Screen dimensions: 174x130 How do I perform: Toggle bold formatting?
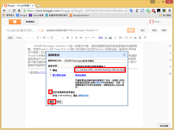tap(68, 38)
